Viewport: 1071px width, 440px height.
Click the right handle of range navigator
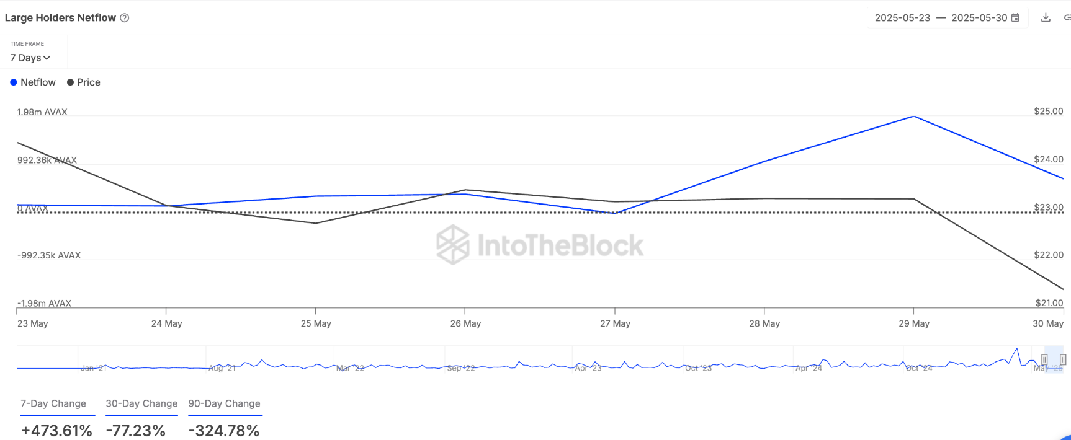tap(1063, 359)
